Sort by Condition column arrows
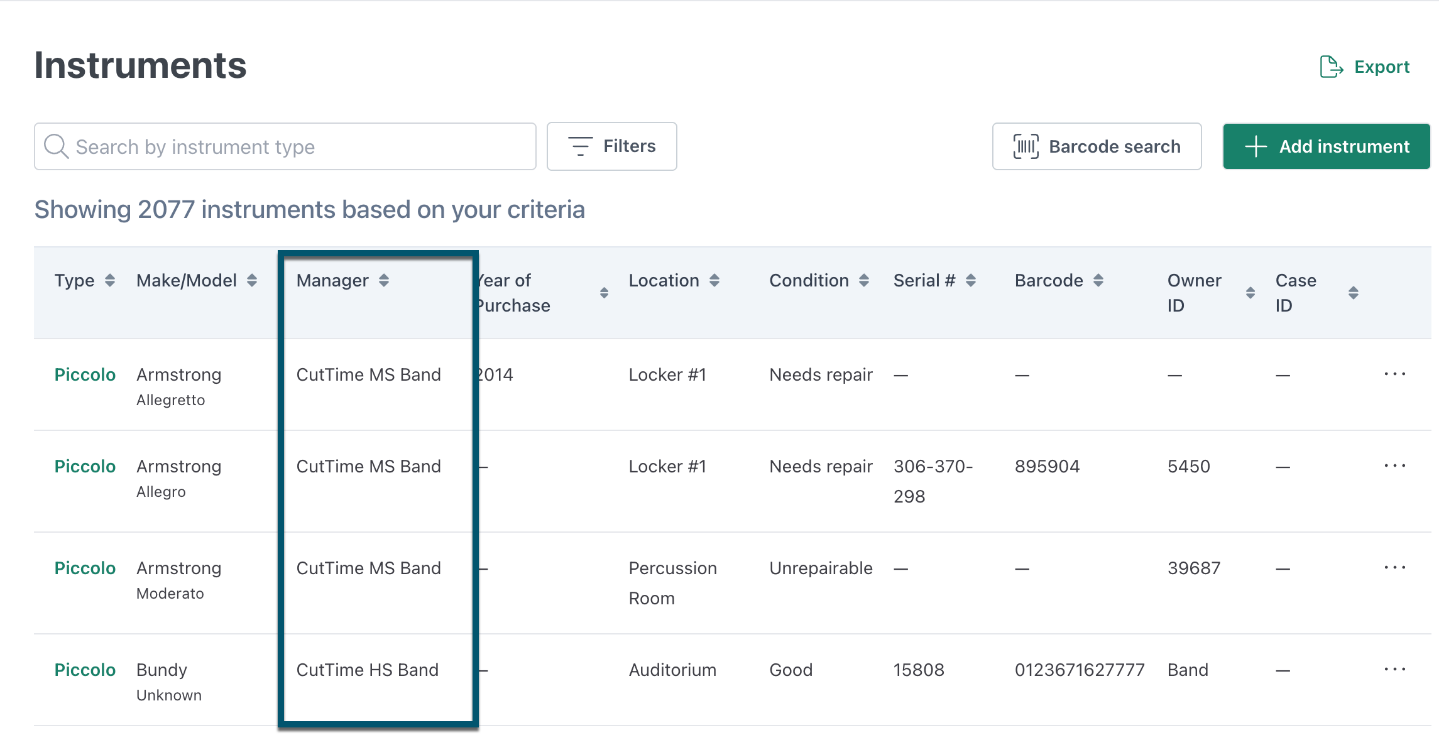Viewport: 1439px width, 740px height. 864,280
